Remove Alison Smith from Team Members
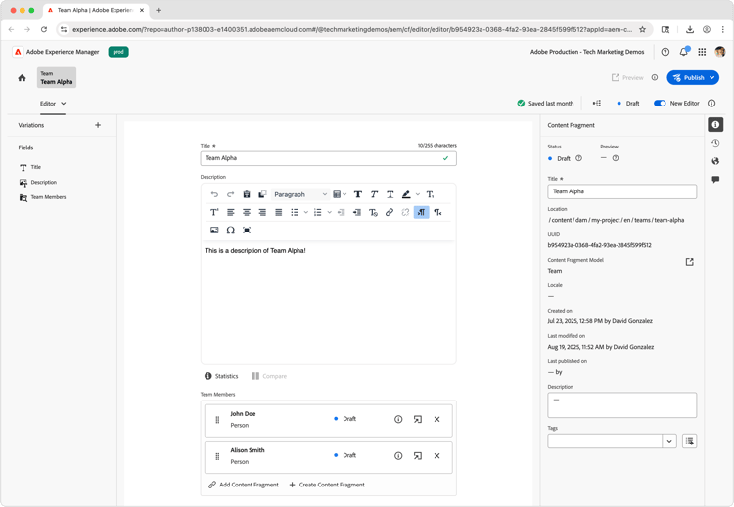 (436, 456)
